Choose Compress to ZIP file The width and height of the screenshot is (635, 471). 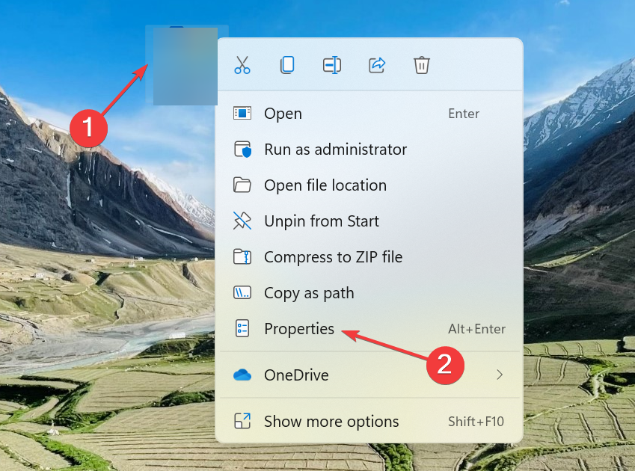coord(369,257)
